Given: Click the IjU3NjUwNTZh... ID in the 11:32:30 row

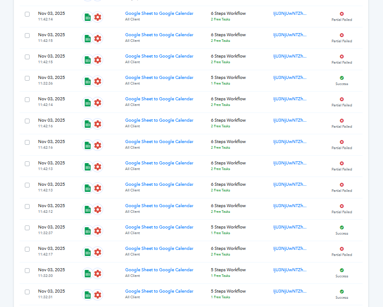Looking at the screenshot, I should (x=290, y=270).
